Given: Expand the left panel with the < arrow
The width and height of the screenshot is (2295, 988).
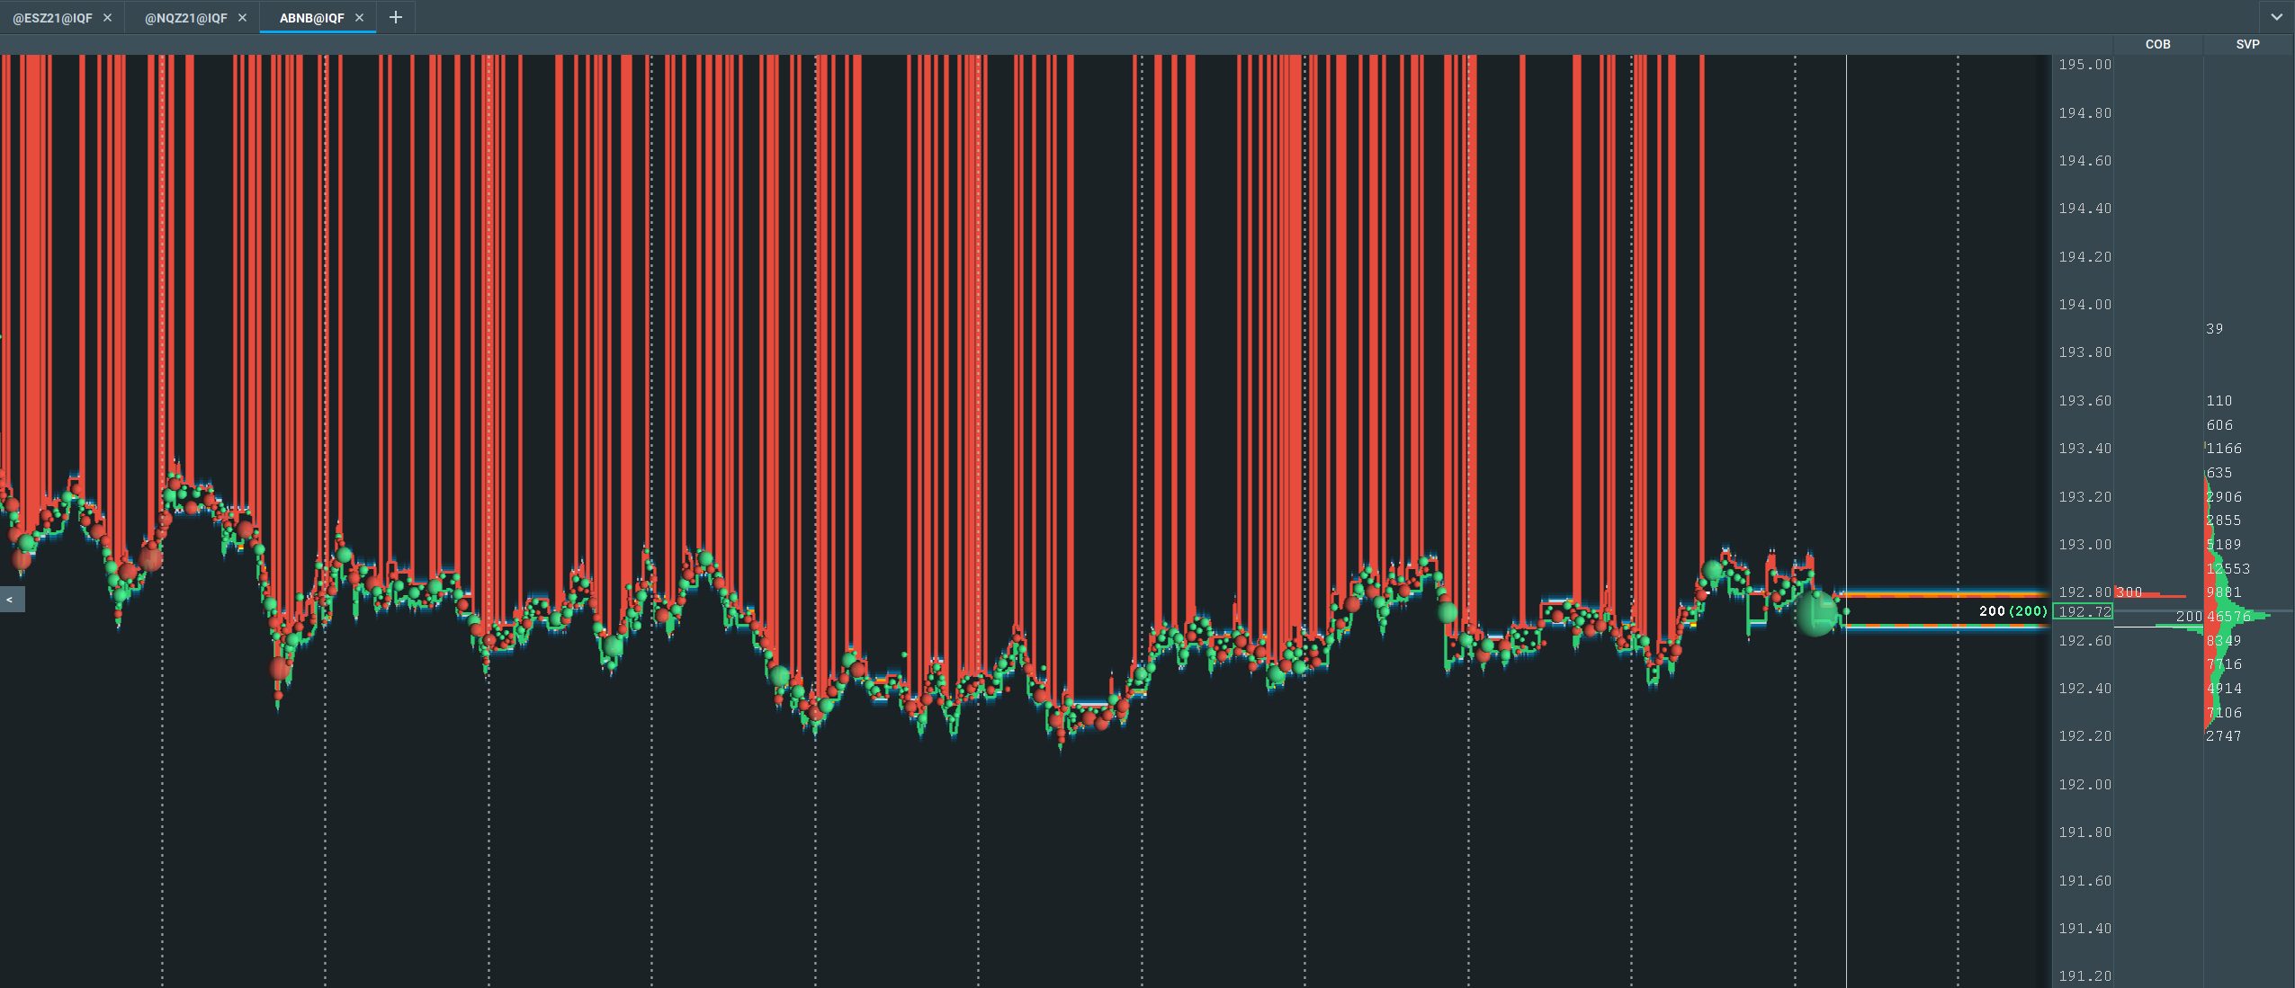Looking at the screenshot, I should click(x=10, y=600).
